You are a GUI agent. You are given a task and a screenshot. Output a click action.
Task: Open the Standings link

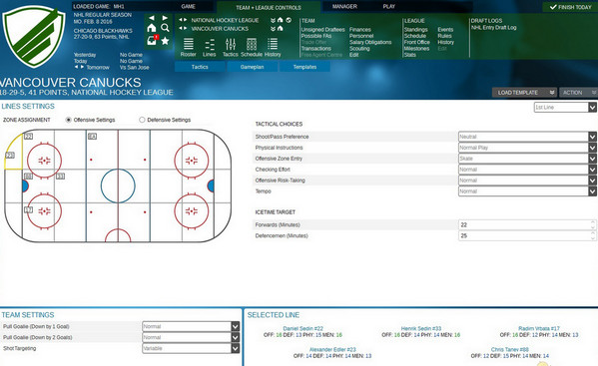pos(415,30)
